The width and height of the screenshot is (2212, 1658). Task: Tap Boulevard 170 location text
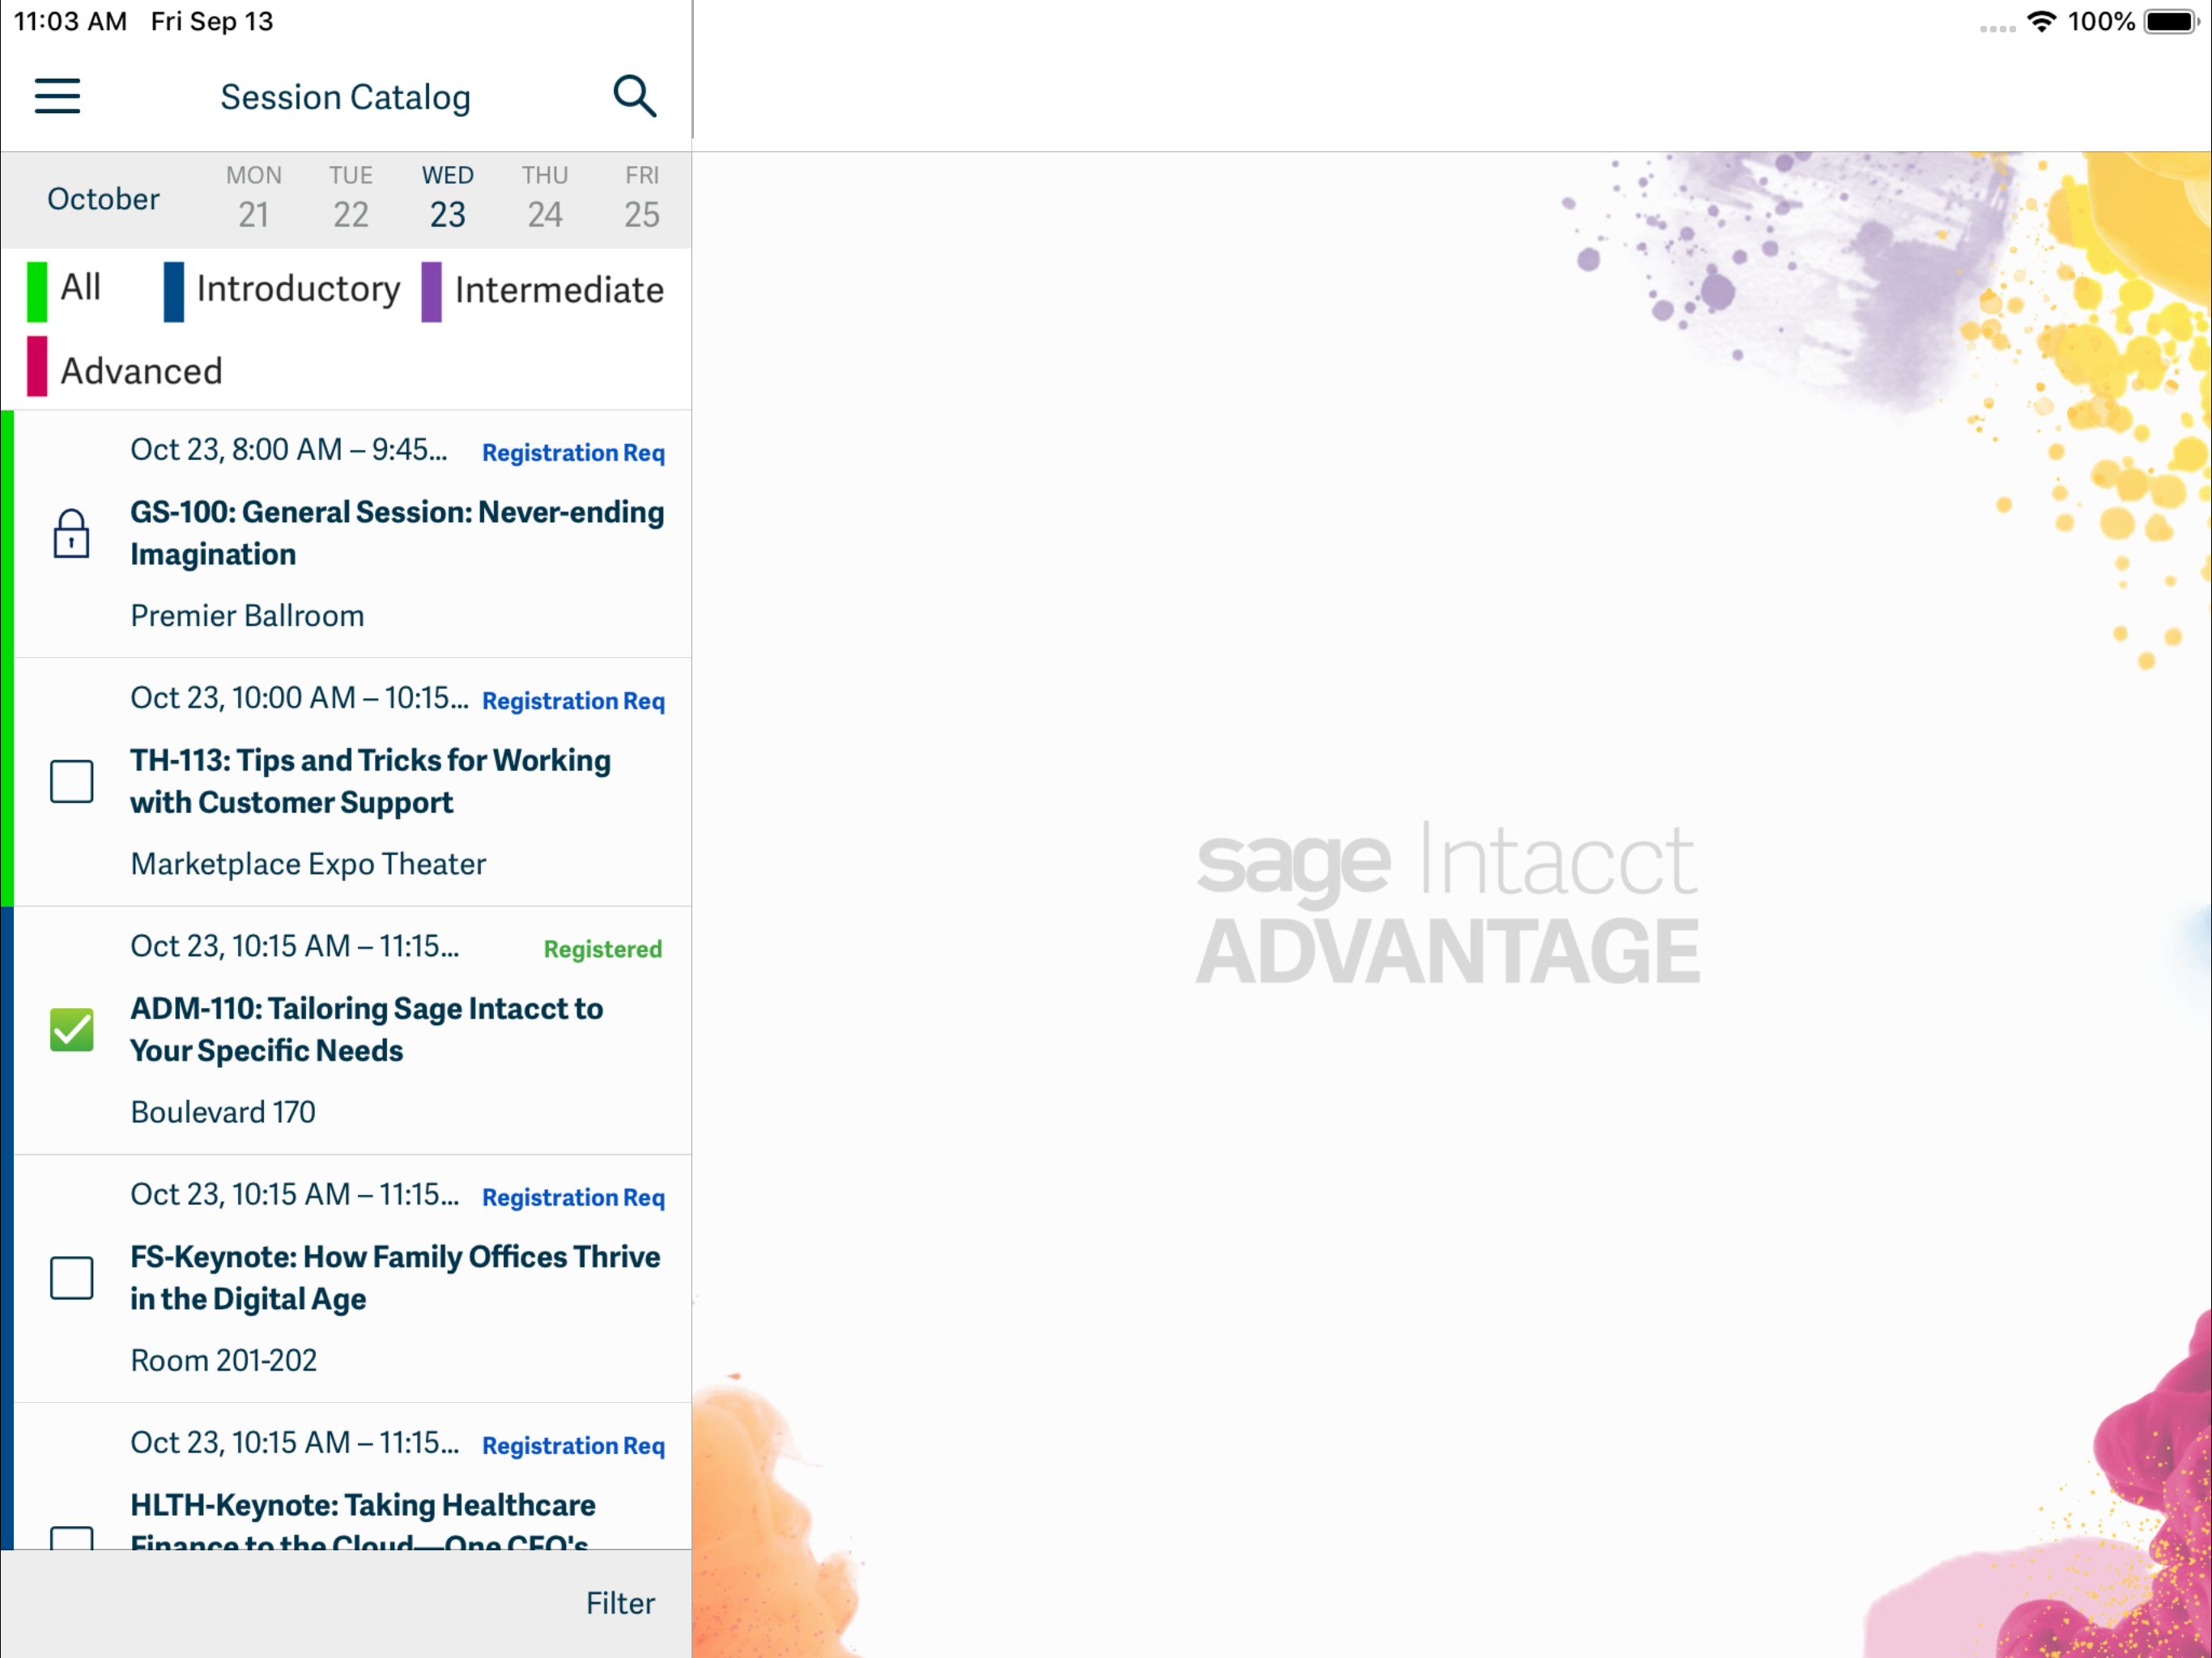[x=223, y=1111]
